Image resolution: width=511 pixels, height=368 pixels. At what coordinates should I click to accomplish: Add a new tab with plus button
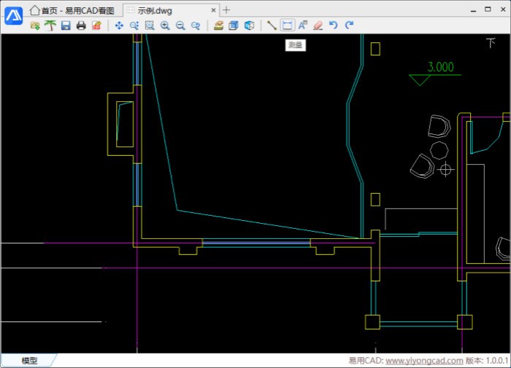coord(226,10)
